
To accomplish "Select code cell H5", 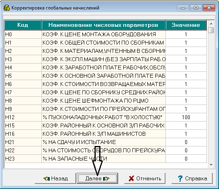I will click(23, 76).
